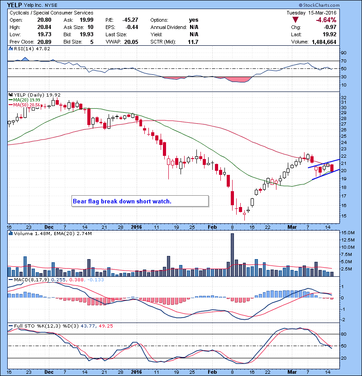362x376 pixels.
Task: Click the -4.64% percent change
Action: pos(326,20)
